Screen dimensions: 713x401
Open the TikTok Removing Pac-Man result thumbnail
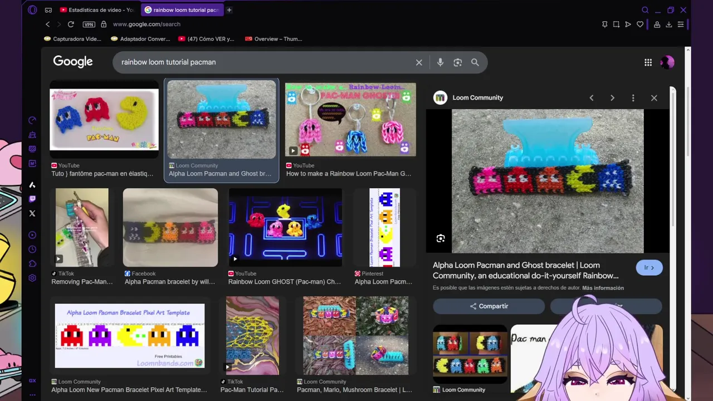click(x=82, y=227)
